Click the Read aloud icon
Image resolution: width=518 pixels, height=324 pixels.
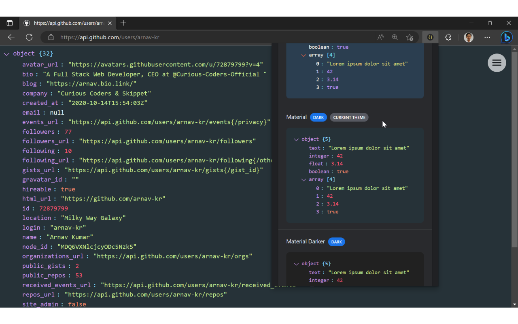tap(380, 37)
